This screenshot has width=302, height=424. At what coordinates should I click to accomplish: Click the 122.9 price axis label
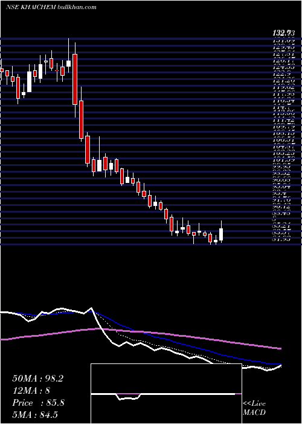283,74
